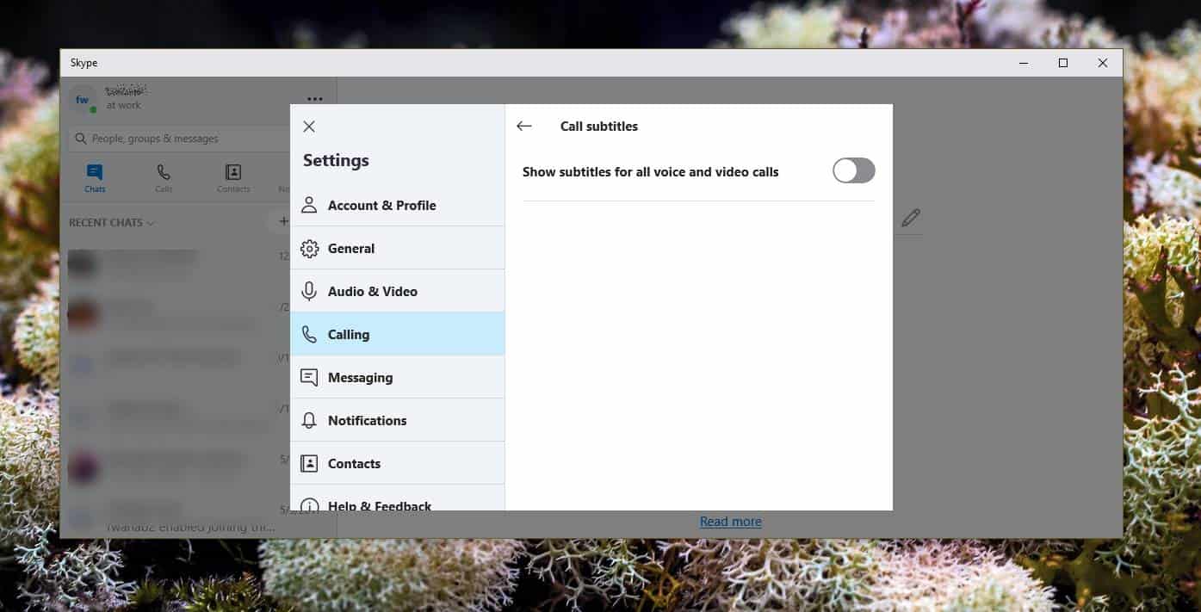Minimize the Skype window
The height and width of the screenshot is (612, 1201).
click(x=1024, y=63)
